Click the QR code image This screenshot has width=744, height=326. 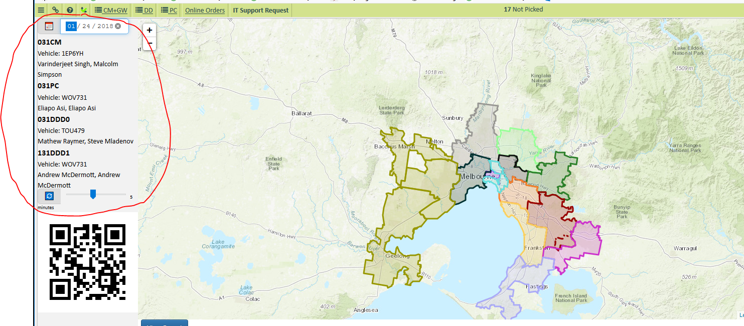pyautogui.click(x=87, y=262)
